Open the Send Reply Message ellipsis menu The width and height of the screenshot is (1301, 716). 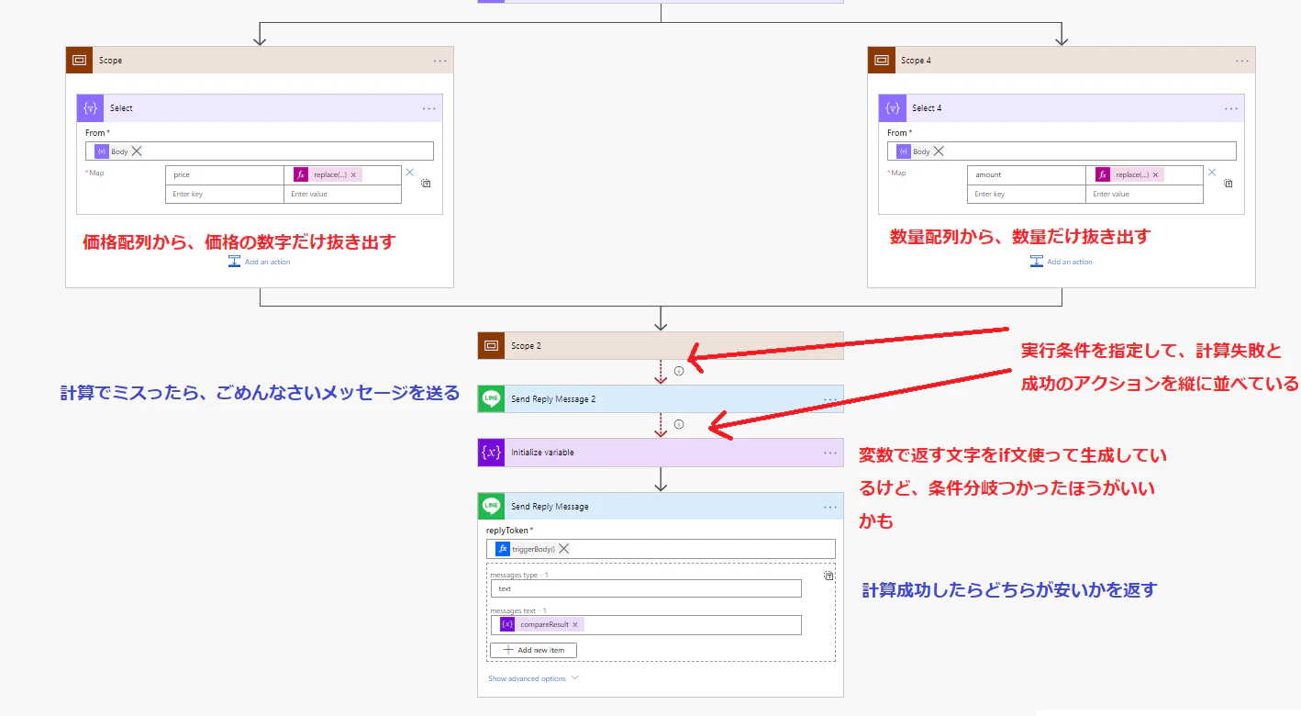click(830, 507)
